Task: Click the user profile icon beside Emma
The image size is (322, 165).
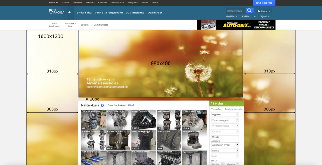Action: pyautogui.click(x=259, y=11)
